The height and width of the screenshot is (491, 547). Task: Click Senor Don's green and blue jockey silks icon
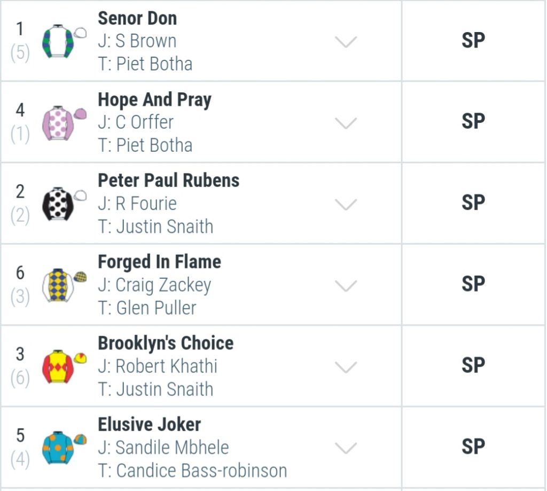coord(64,41)
